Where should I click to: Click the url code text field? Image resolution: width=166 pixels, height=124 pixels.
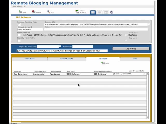tap(62, 51)
